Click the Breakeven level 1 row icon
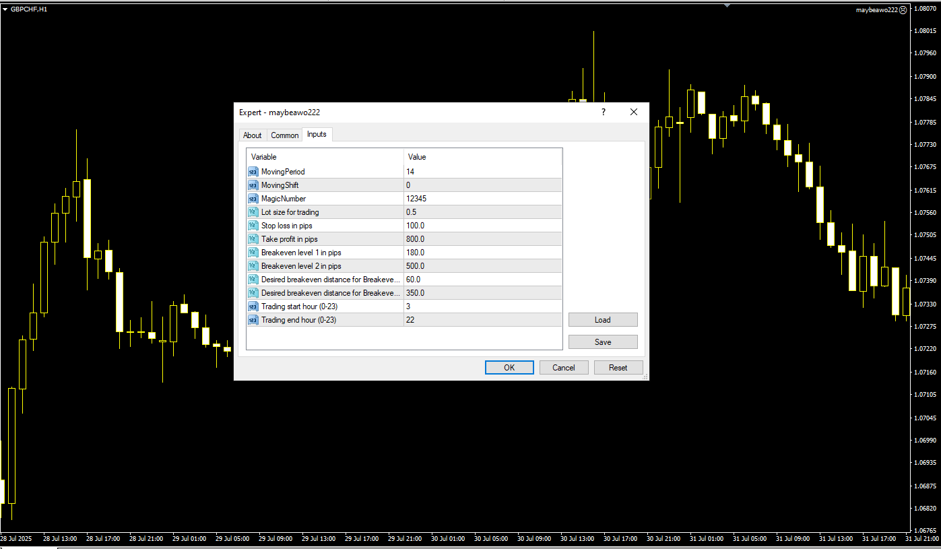 click(253, 253)
